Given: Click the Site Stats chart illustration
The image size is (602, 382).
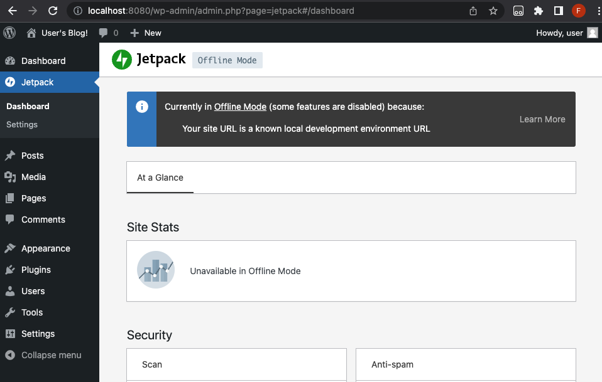Looking at the screenshot, I should click(x=155, y=270).
